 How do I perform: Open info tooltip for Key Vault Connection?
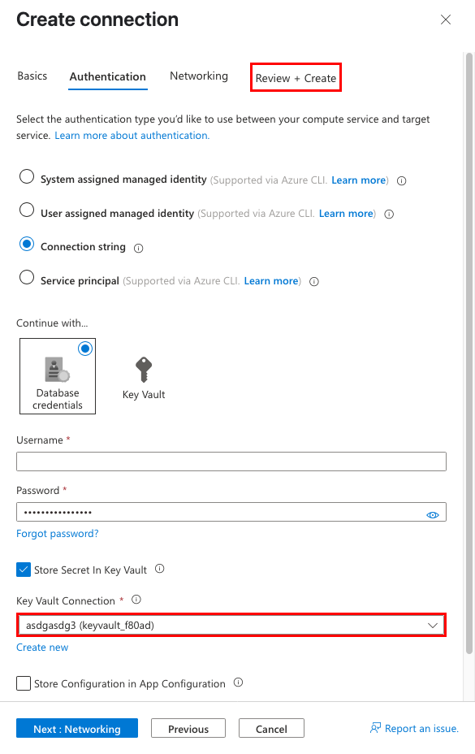(135, 600)
